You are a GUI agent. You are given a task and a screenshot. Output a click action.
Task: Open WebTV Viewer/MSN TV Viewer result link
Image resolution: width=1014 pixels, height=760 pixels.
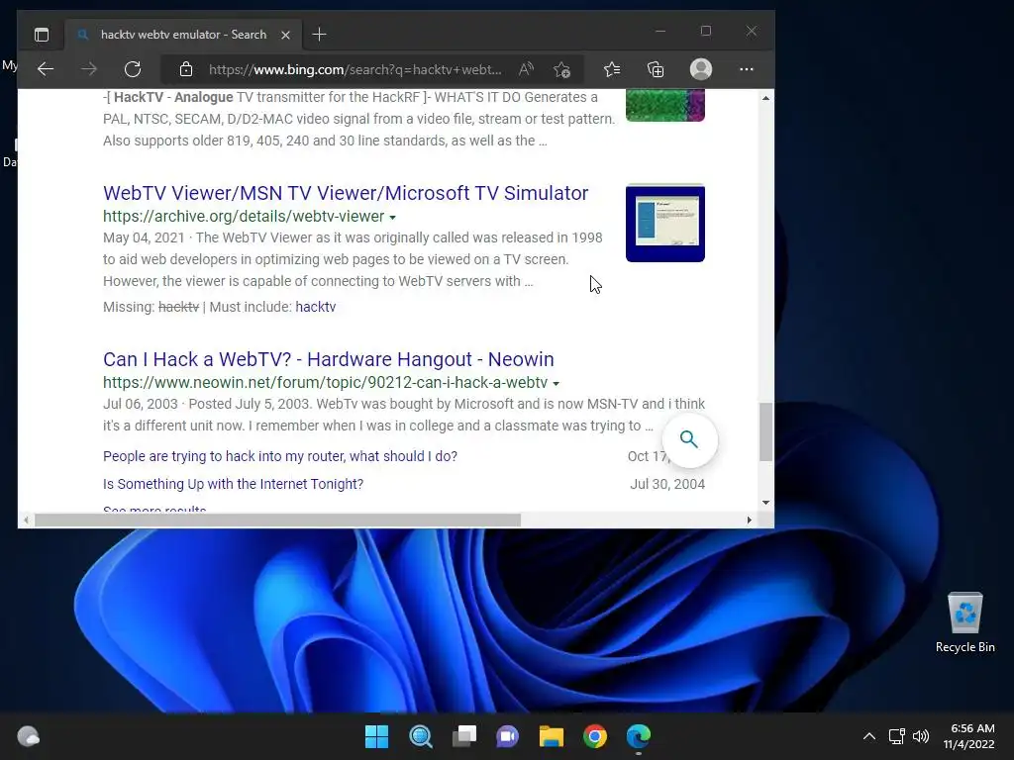[346, 193]
